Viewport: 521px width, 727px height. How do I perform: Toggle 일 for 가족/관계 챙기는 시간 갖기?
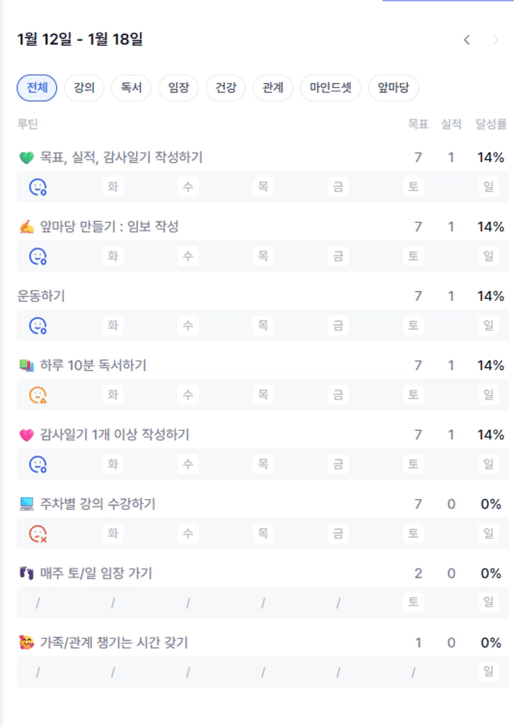pyautogui.click(x=488, y=672)
